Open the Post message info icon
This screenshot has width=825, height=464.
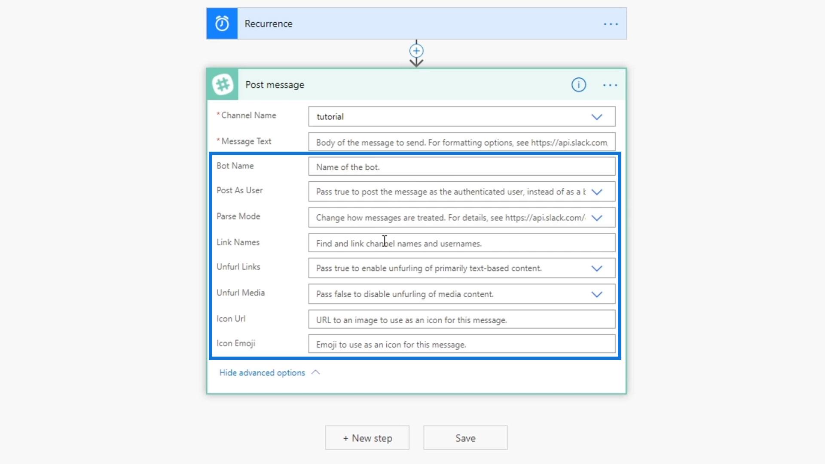coord(578,85)
